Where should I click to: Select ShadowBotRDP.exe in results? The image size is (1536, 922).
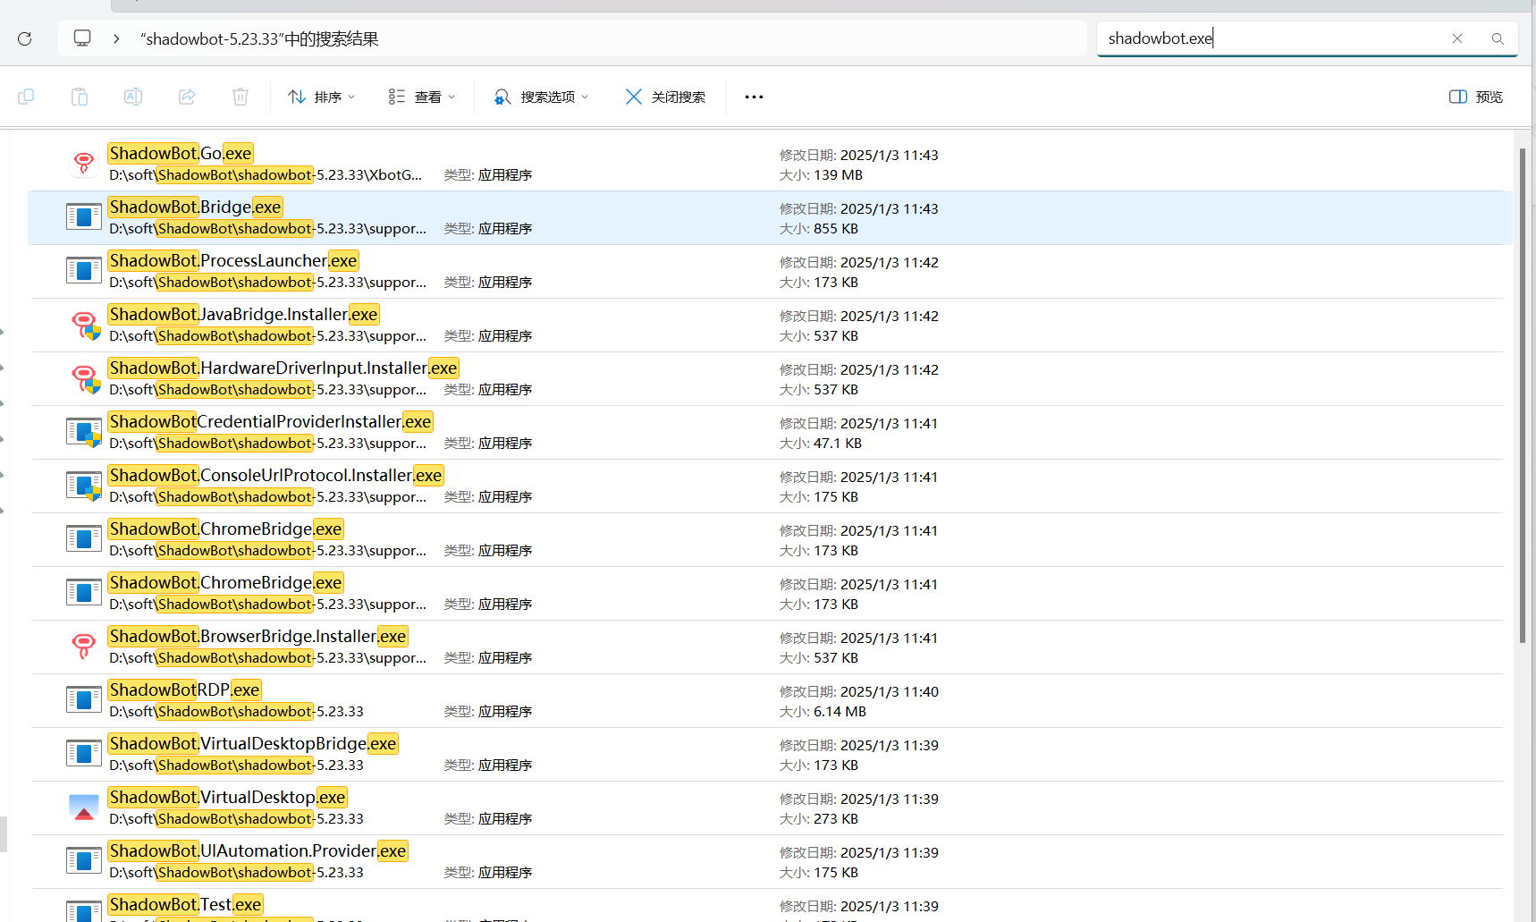tap(184, 690)
